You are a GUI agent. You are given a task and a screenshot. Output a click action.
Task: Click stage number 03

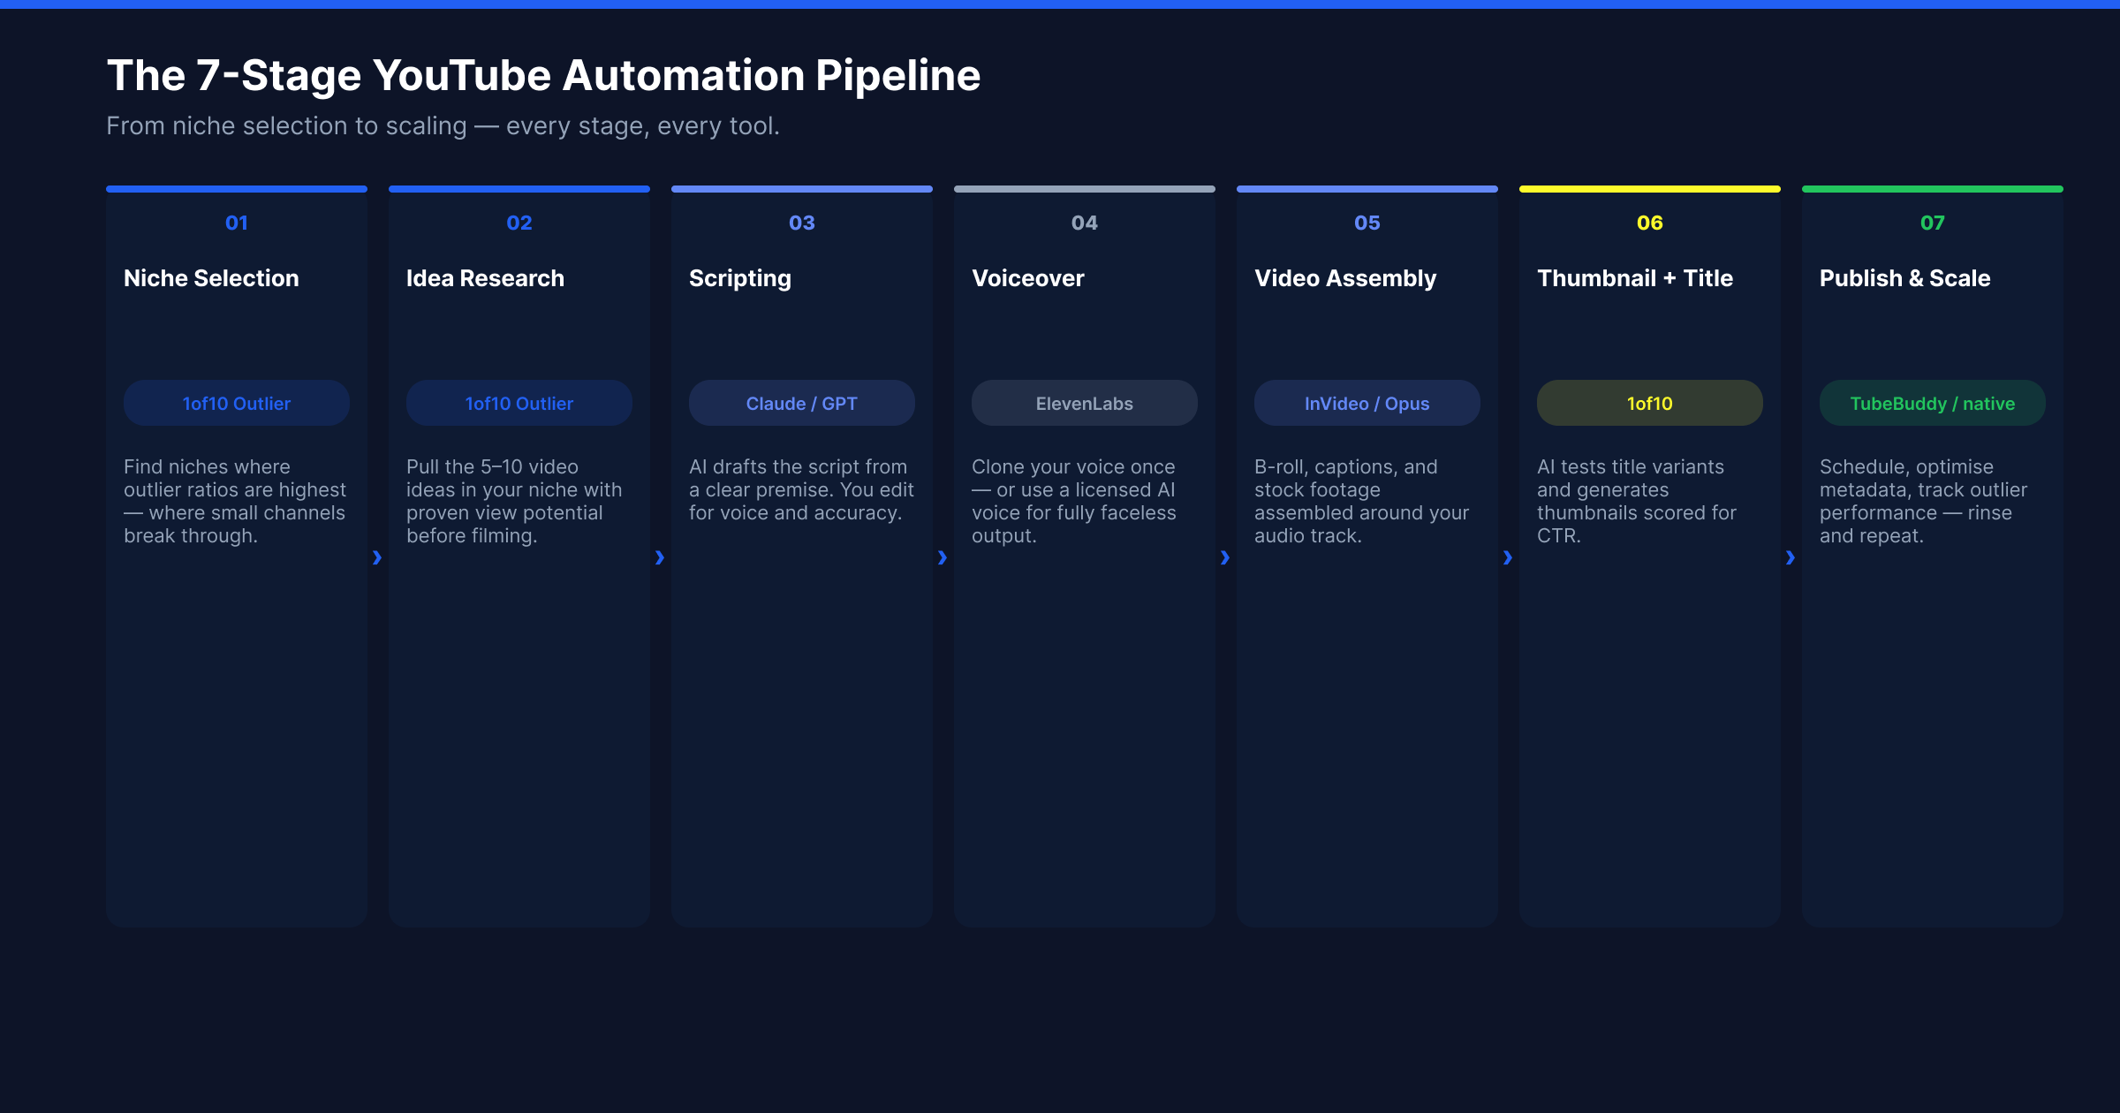[x=802, y=223]
